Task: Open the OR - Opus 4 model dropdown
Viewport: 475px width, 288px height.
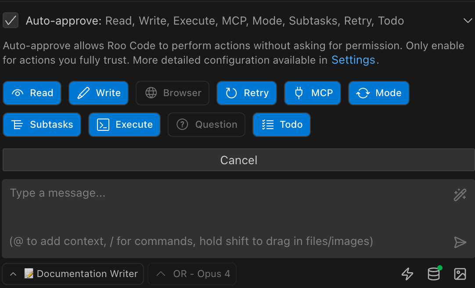Action: (x=192, y=274)
